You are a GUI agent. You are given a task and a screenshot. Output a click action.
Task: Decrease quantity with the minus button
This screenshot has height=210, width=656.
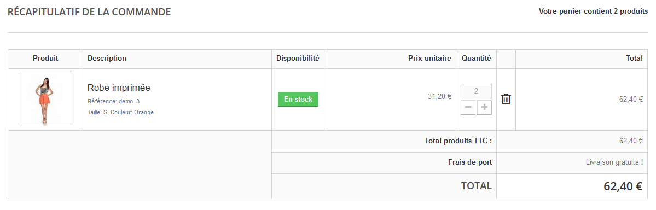[468, 107]
